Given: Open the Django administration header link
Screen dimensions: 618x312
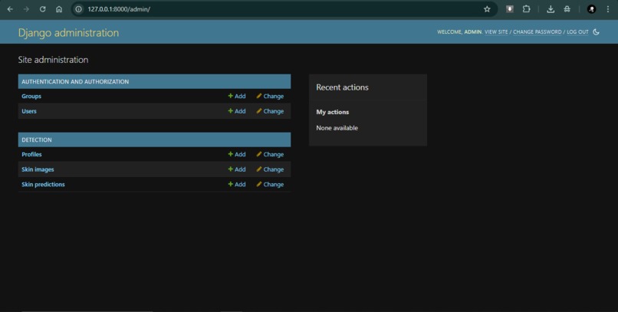Looking at the screenshot, I should [68, 32].
